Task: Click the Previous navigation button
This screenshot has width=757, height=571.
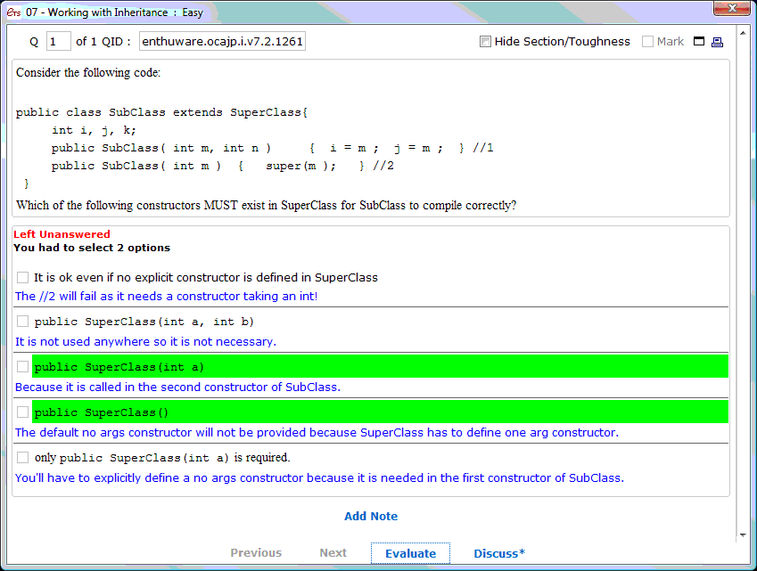Action: [x=256, y=553]
